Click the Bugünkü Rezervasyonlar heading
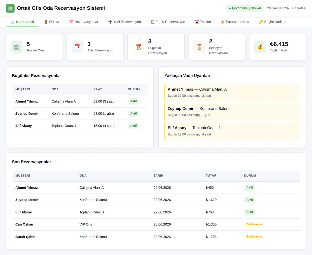This screenshot has width=312, height=255. pos(36,76)
